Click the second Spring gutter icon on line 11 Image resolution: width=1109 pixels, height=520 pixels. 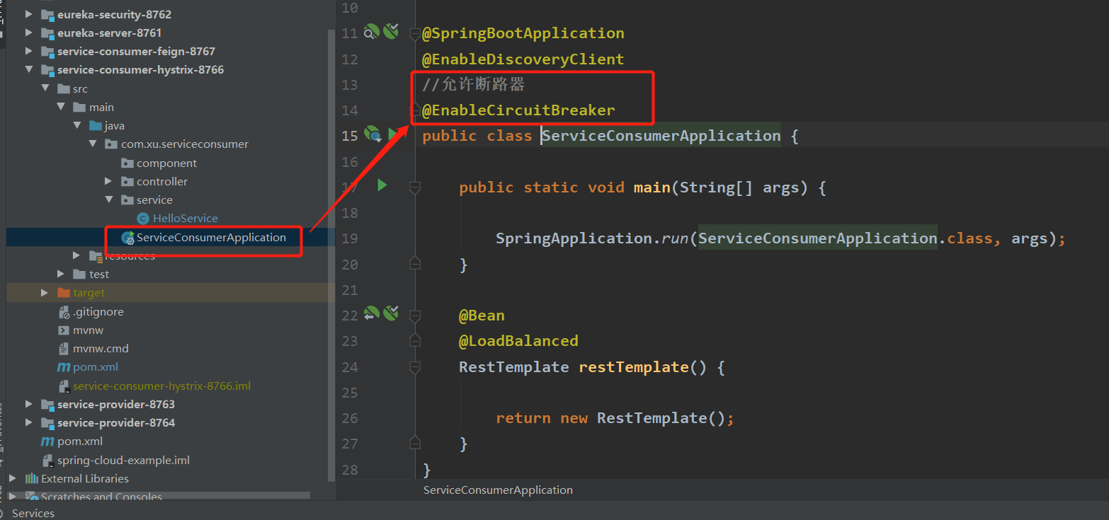(x=391, y=32)
